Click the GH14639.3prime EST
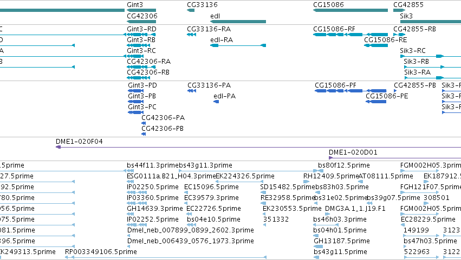Viewport: 461px width, 260px height. coord(129,214)
